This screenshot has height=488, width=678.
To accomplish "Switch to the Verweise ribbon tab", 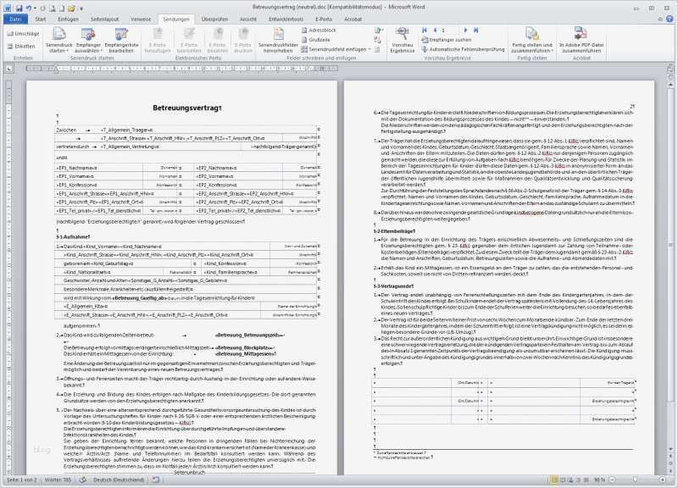I will pyautogui.click(x=141, y=19).
